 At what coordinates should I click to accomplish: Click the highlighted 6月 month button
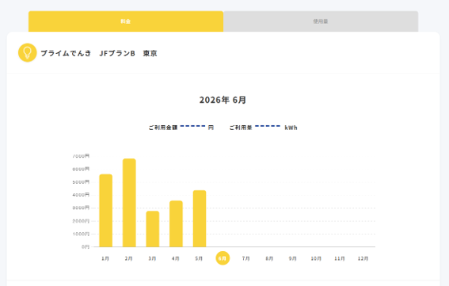coord(223,258)
